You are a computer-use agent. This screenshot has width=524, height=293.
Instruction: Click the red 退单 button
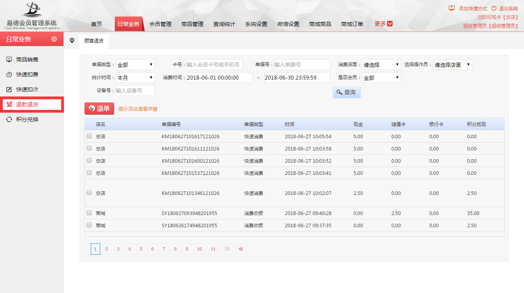pos(99,109)
